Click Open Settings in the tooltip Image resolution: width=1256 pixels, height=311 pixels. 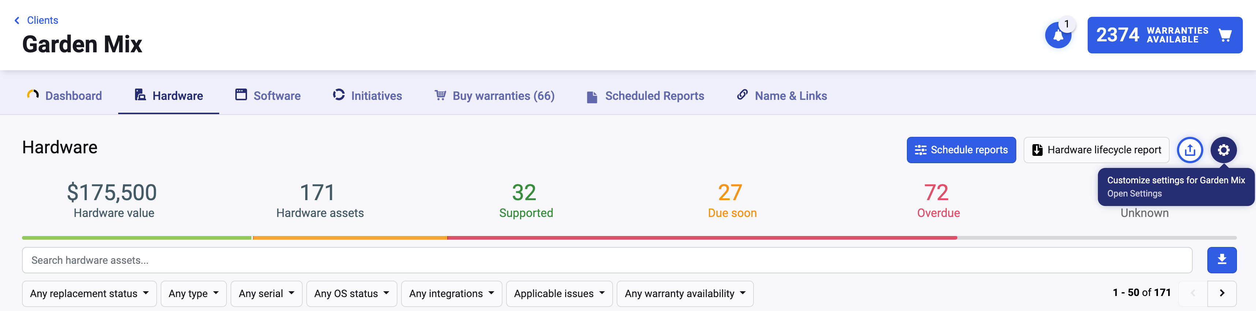1134,194
